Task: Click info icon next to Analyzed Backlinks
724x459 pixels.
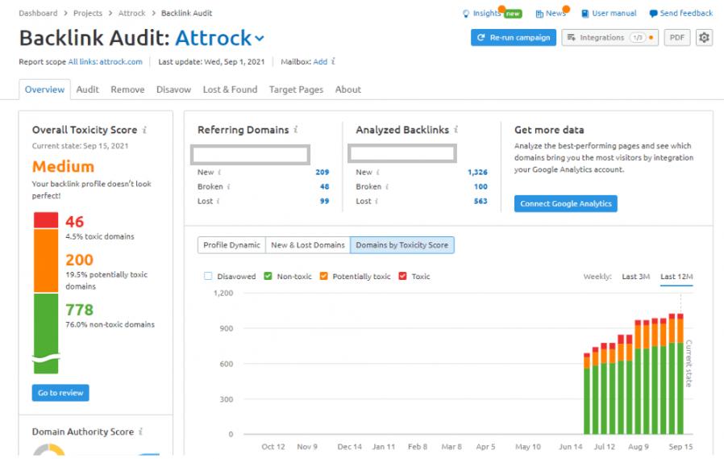Action: (x=456, y=130)
